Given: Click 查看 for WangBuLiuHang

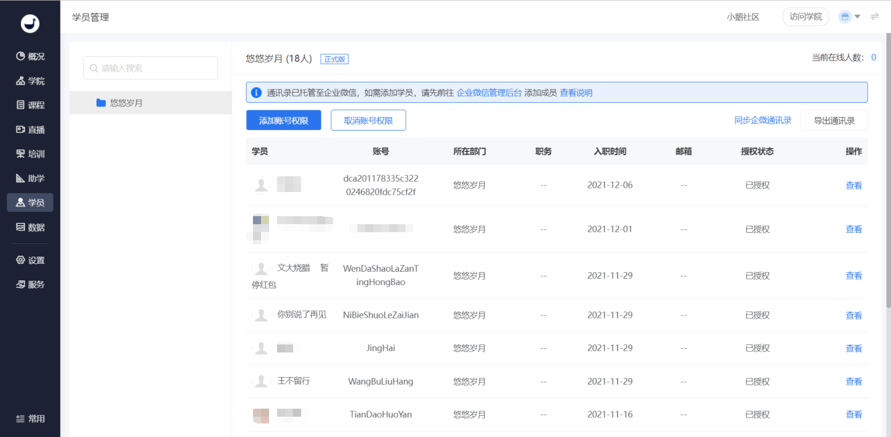Looking at the screenshot, I should point(854,382).
